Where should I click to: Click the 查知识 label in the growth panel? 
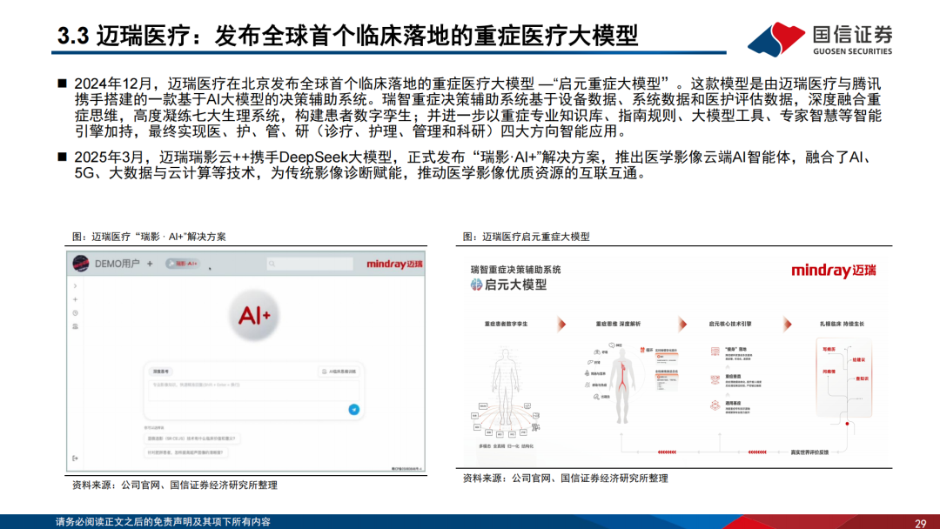pos(862,379)
